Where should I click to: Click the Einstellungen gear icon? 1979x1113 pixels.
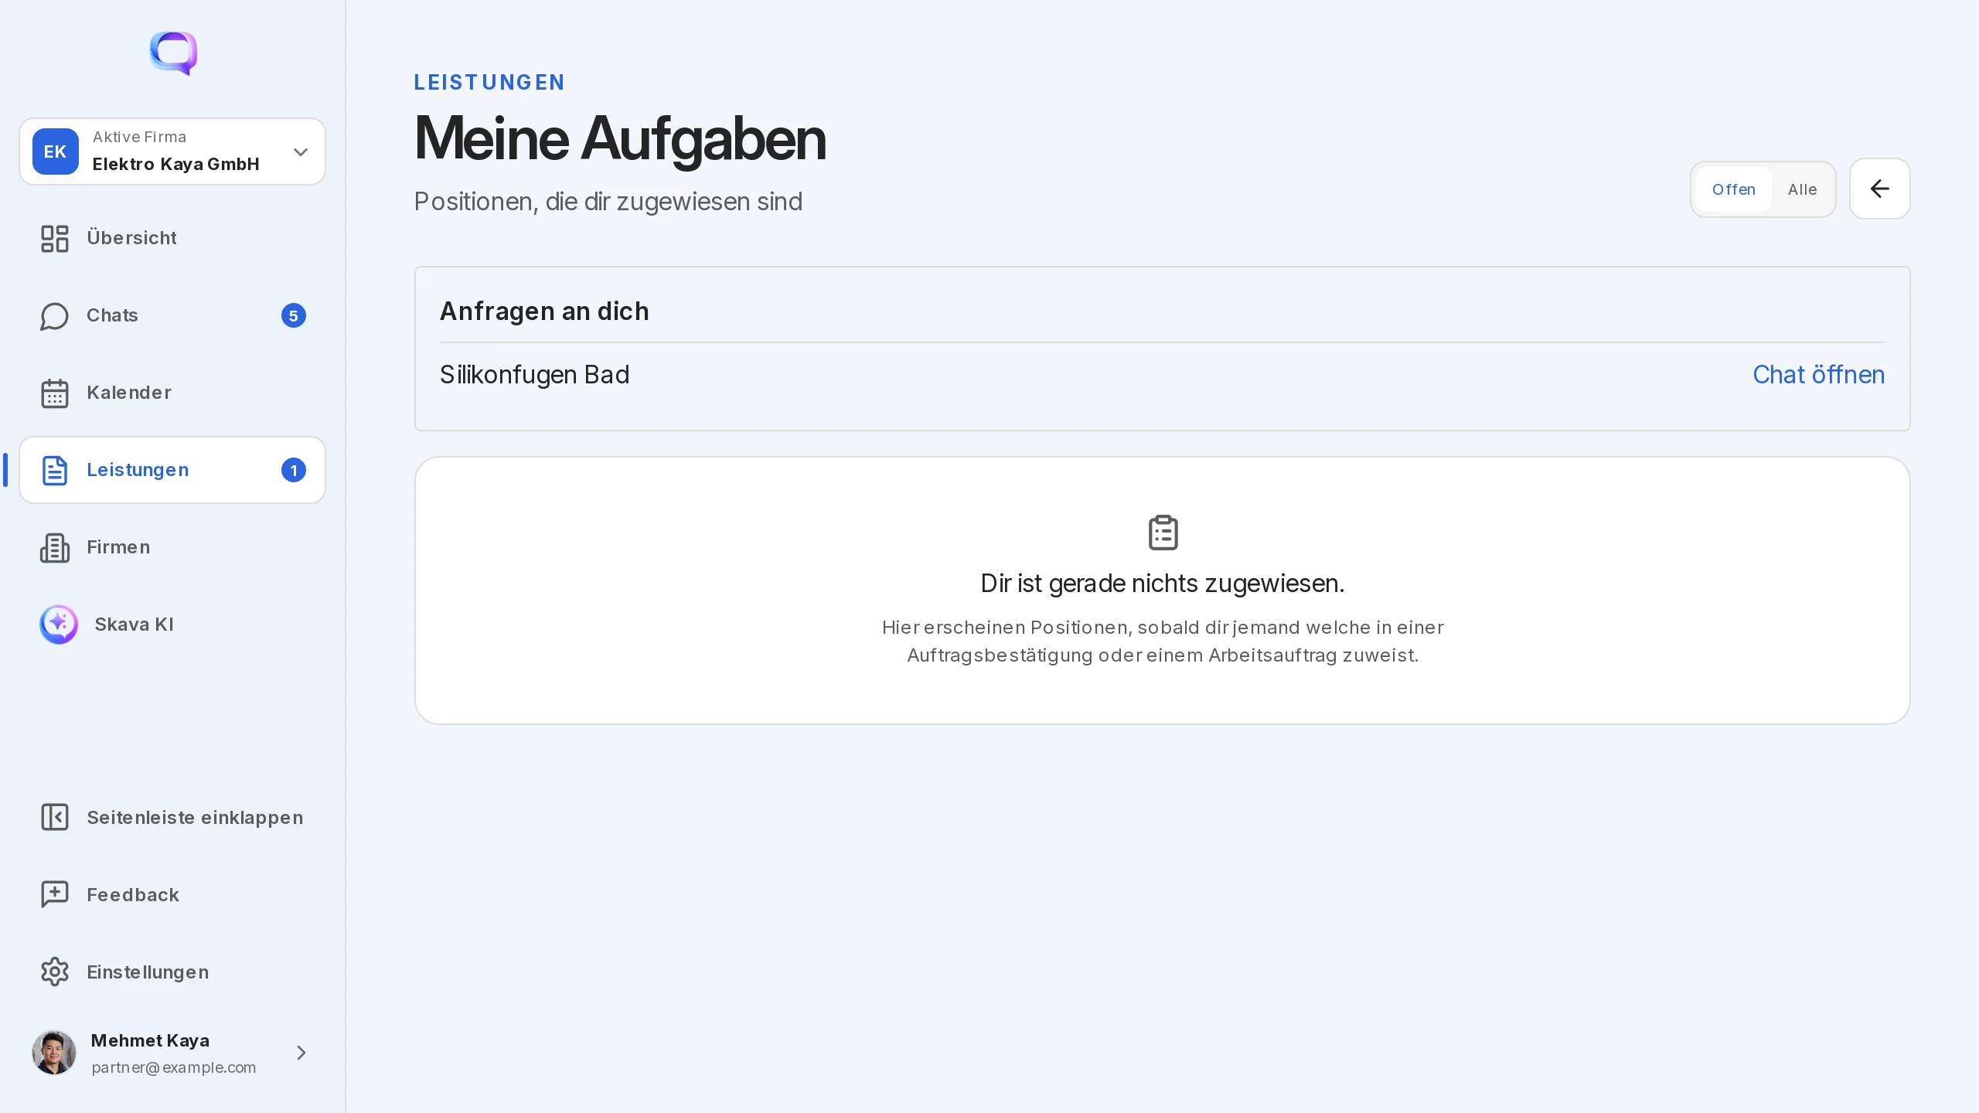coord(55,972)
